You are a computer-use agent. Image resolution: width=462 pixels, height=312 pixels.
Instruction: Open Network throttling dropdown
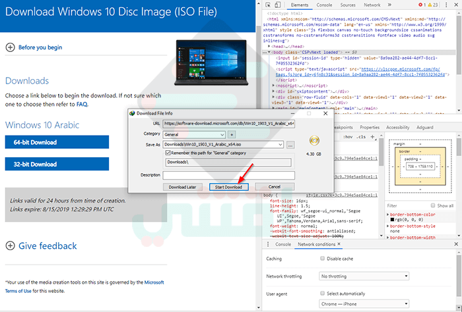coord(364,276)
